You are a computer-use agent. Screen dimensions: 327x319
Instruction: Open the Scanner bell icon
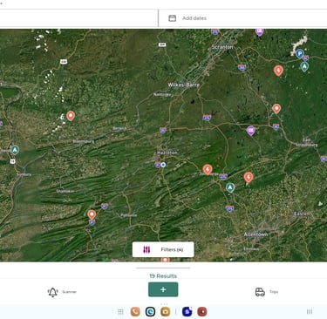tap(52, 292)
